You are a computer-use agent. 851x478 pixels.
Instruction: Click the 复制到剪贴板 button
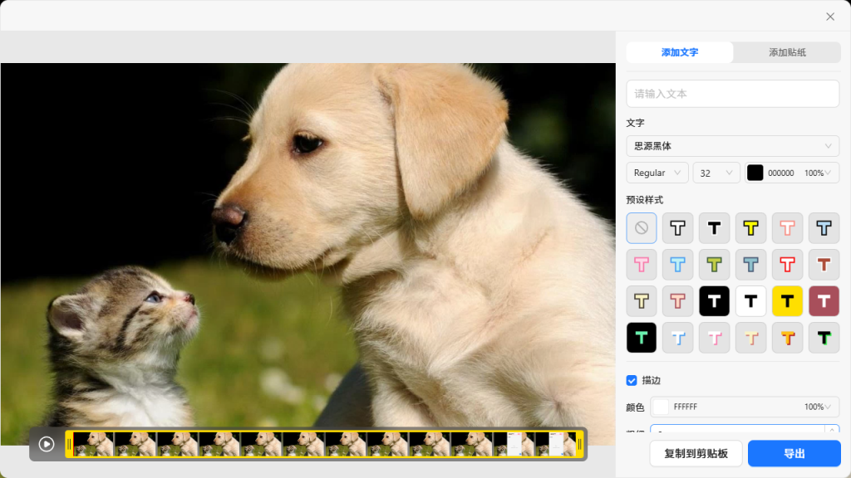[x=696, y=453]
